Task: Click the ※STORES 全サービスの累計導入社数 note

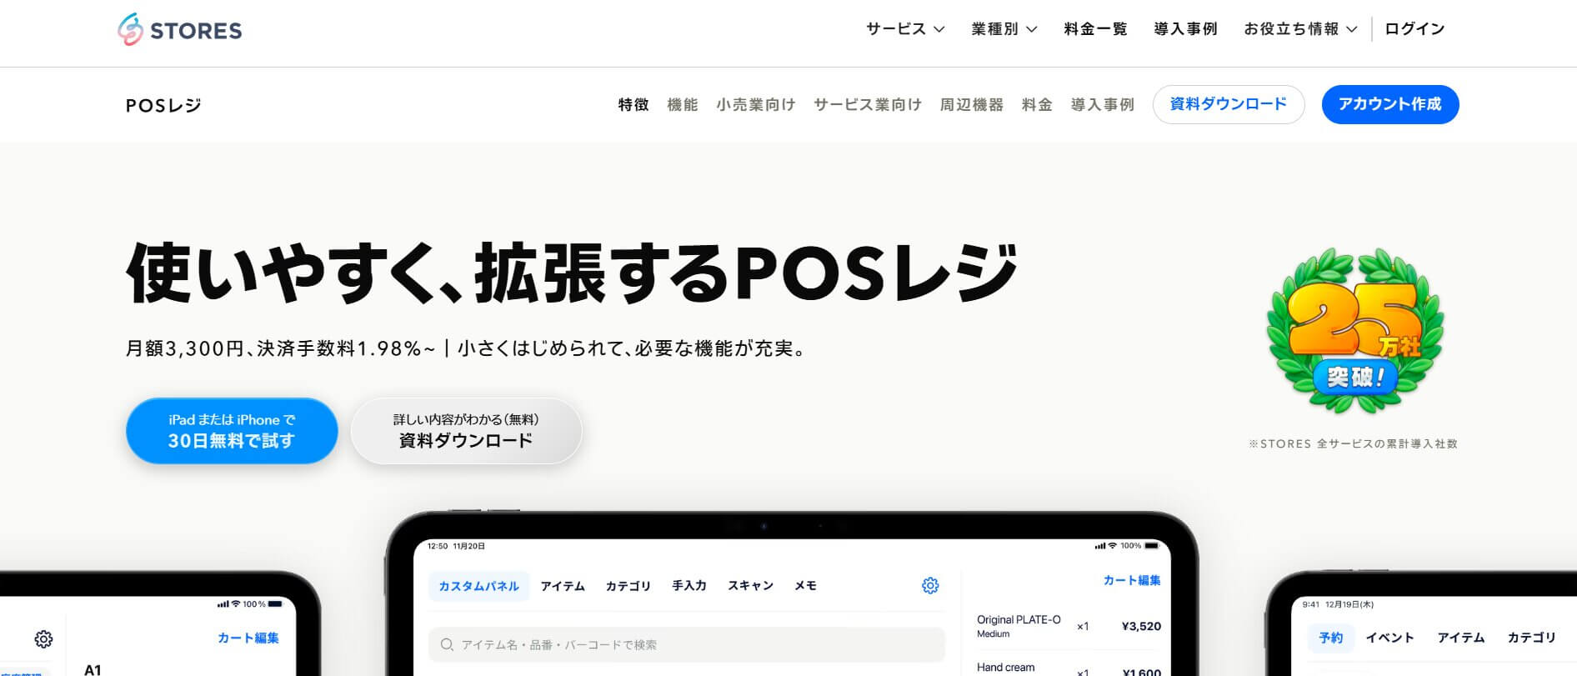Action: click(1353, 443)
